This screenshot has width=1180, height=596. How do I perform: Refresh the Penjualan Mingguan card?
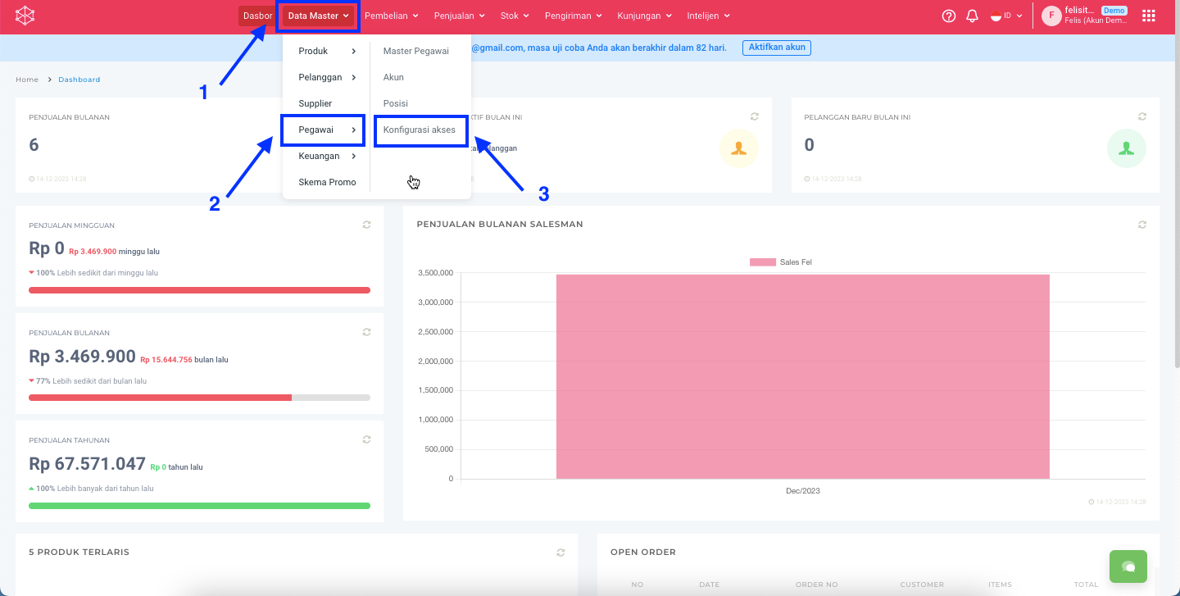367,225
